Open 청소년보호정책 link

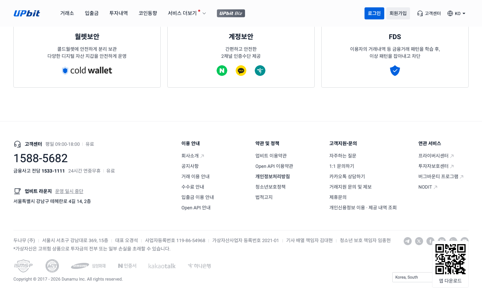pyautogui.click(x=270, y=187)
